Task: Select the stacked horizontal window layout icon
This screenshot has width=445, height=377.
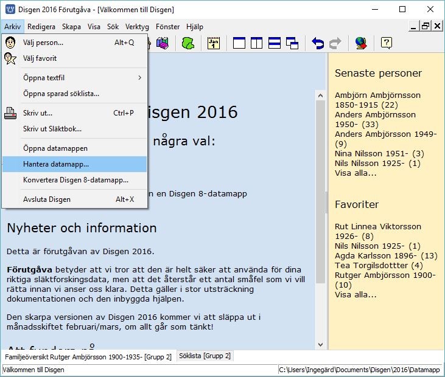Action: pos(275,43)
